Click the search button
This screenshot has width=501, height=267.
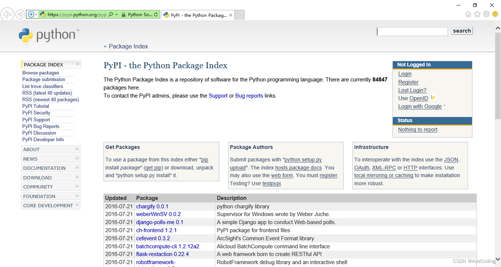pyautogui.click(x=462, y=31)
